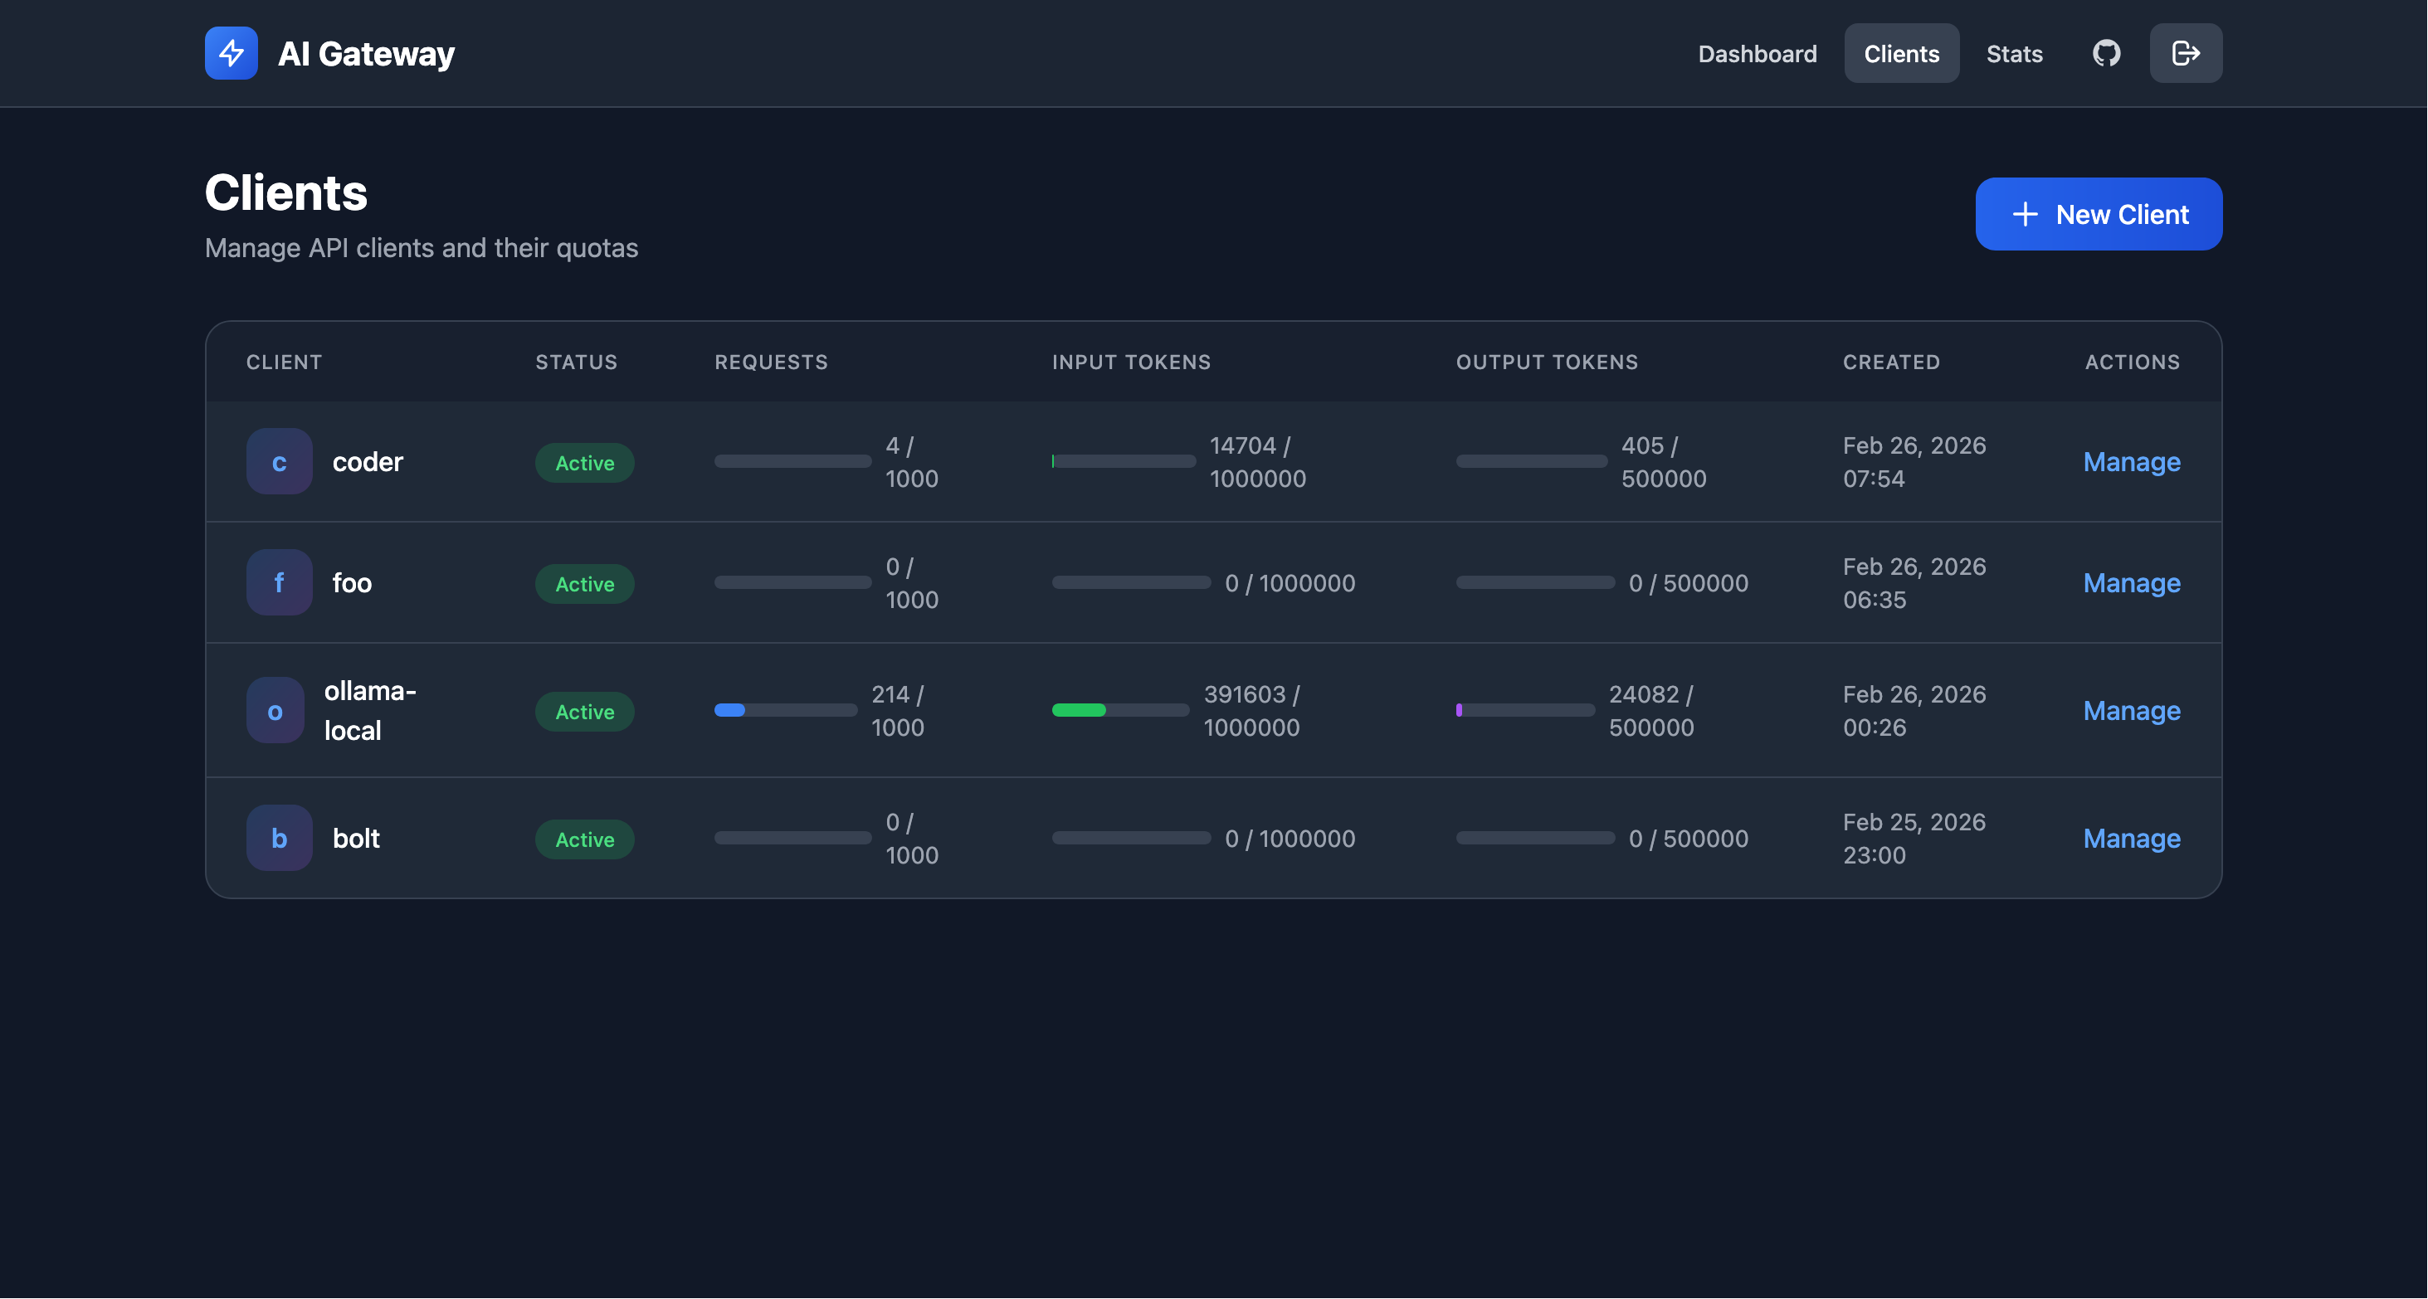Viewport: 2428px width, 1299px height.
Task: Open the GitHub icon link
Action: click(x=2106, y=54)
